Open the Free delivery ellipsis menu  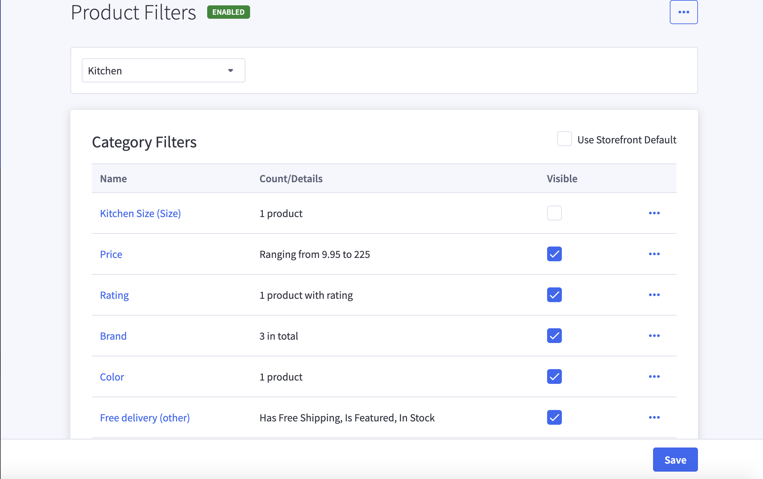coord(654,417)
